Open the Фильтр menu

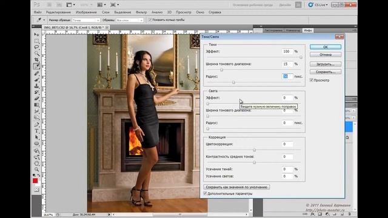[x=141, y=12]
